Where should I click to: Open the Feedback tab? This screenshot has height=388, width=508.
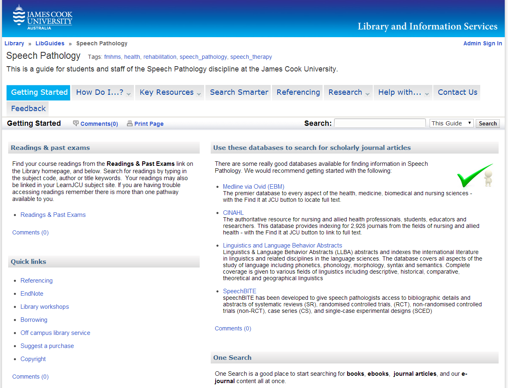pyautogui.click(x=27, y=108)
